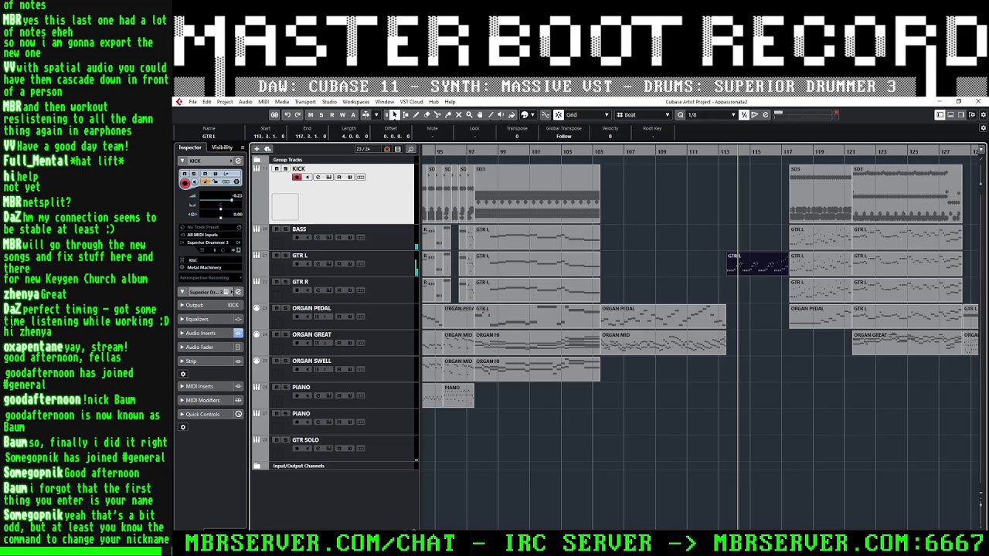Image resolution: width=989 pixels, height=556 pixels.
Task: Click the Undo arrow in toolbar
Action: coord(287,114)
